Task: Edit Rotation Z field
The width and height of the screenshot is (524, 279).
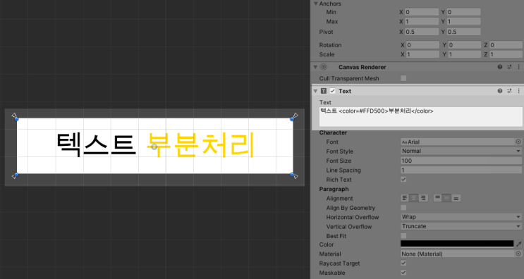Action: point(506,44)
